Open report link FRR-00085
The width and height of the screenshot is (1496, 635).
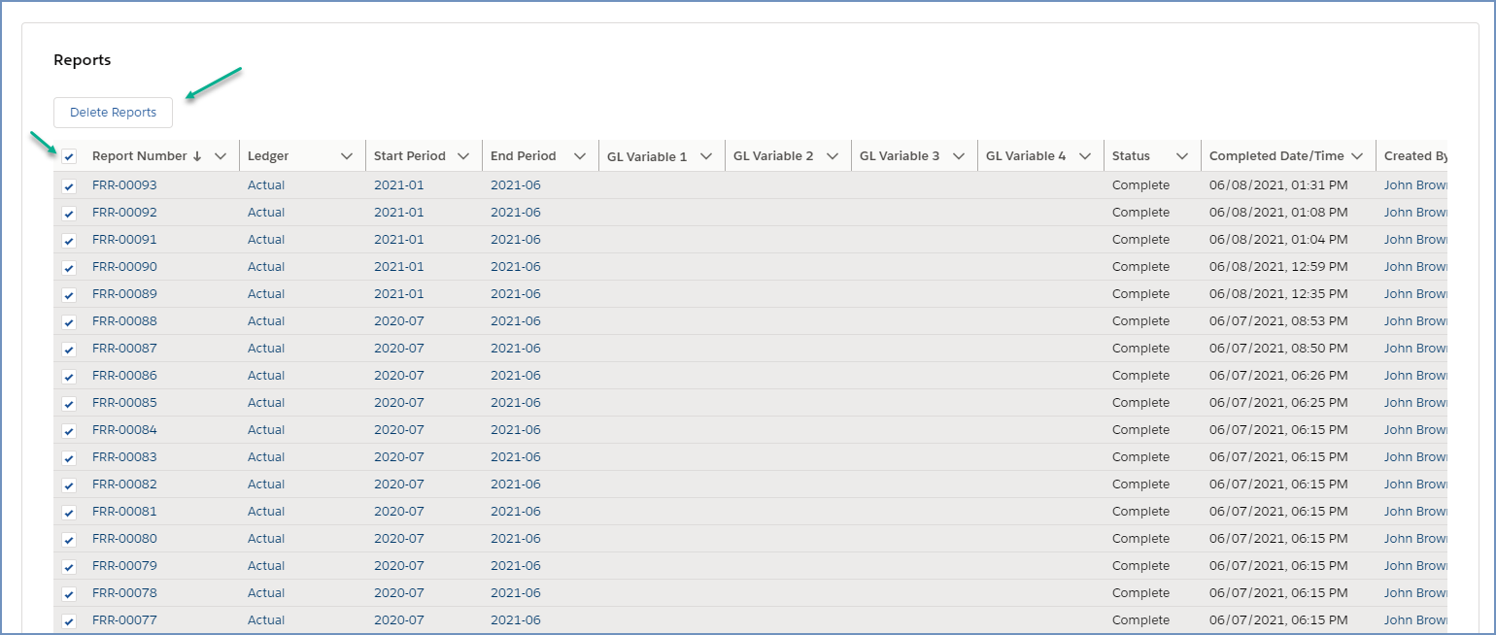[124, 403]
